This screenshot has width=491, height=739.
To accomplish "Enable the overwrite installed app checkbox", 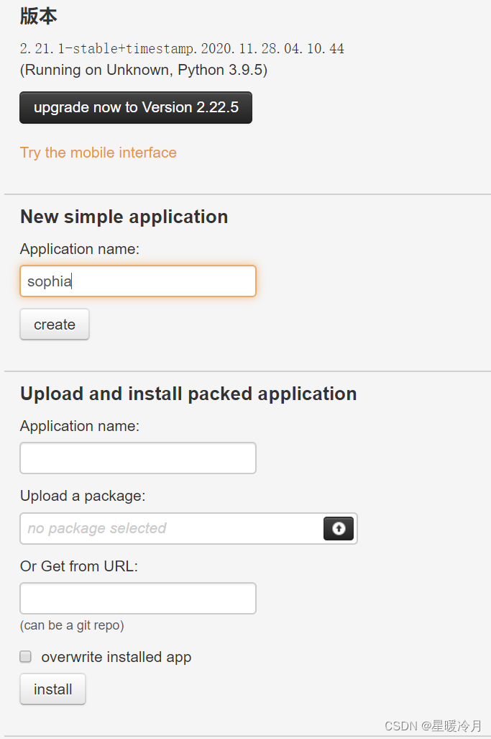I will click(26, 656).
